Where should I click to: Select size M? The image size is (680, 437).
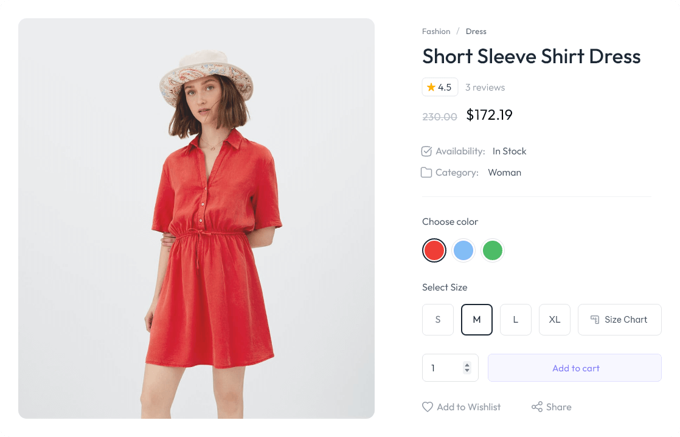(x=477, y=320)
